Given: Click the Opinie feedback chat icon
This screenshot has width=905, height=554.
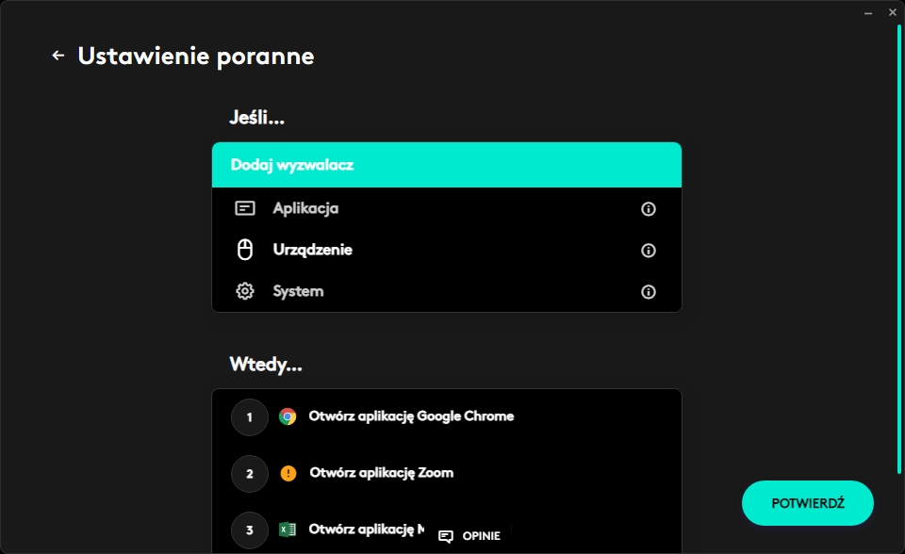Looking at the screenshot, I should point(446,536).
